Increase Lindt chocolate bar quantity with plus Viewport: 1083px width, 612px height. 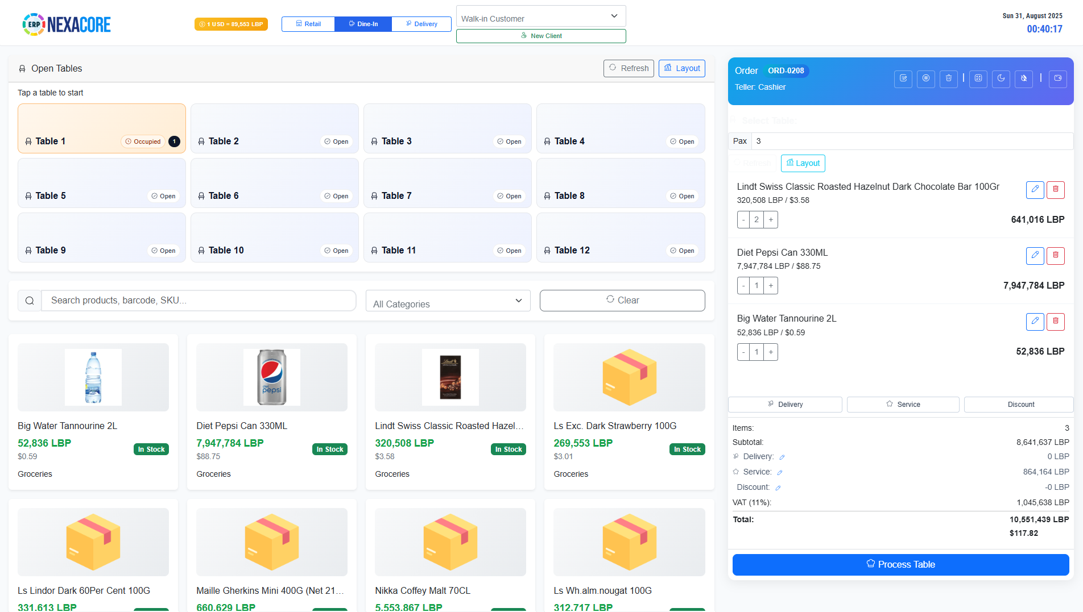(x=770, y=219)
